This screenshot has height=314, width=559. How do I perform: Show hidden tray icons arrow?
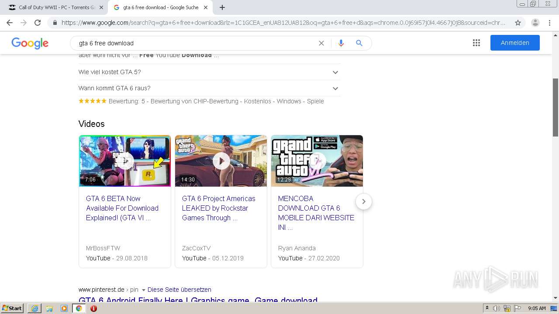pyautogui.click(x=487, y=308)
